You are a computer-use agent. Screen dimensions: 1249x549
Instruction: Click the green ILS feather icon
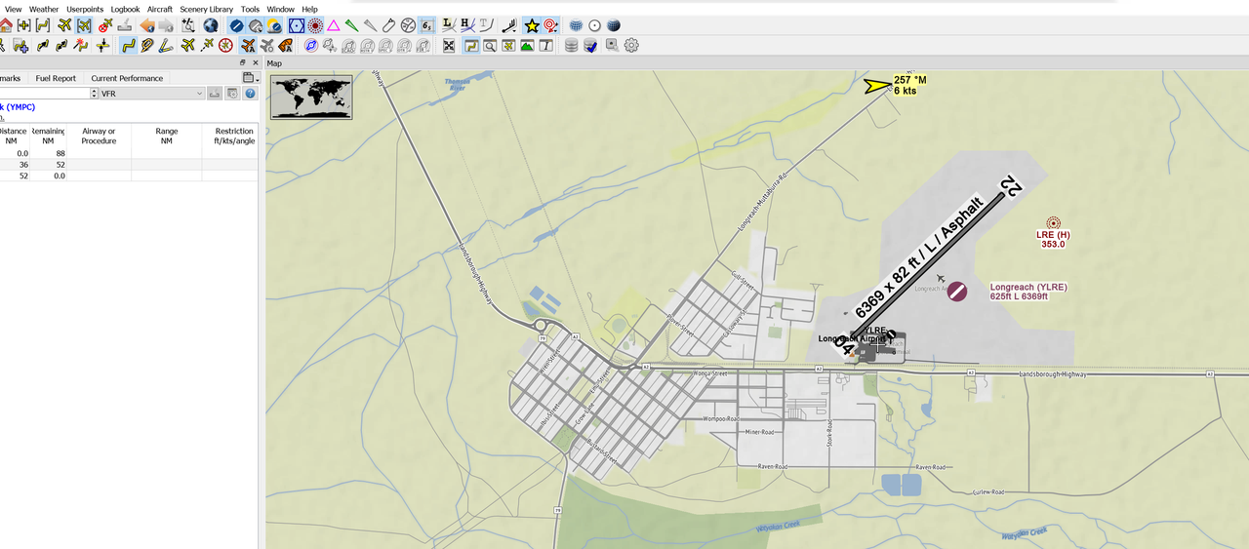[x=351, y=25]
